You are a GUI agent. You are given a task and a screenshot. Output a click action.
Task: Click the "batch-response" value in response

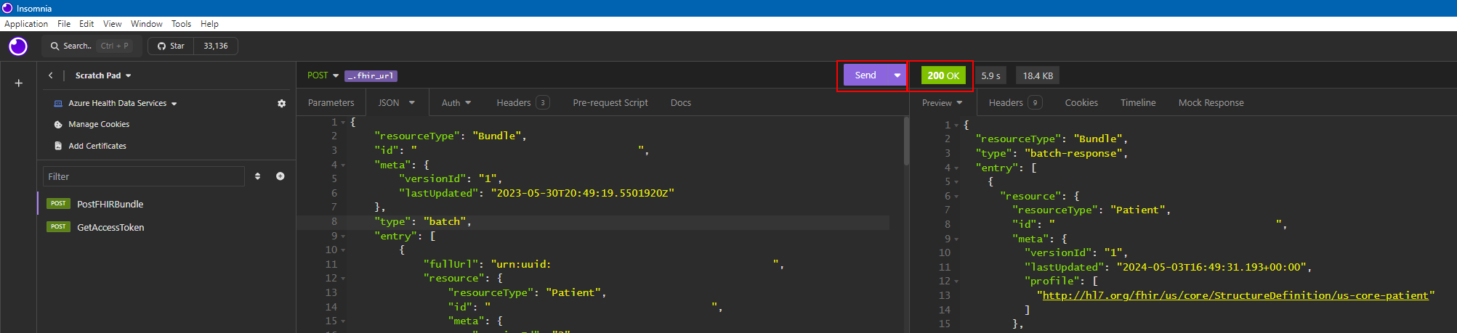pos(1075,153)
